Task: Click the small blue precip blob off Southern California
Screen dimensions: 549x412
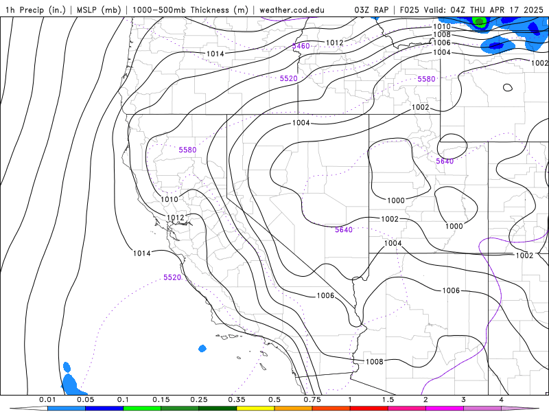Action: [x=202, y=349]
